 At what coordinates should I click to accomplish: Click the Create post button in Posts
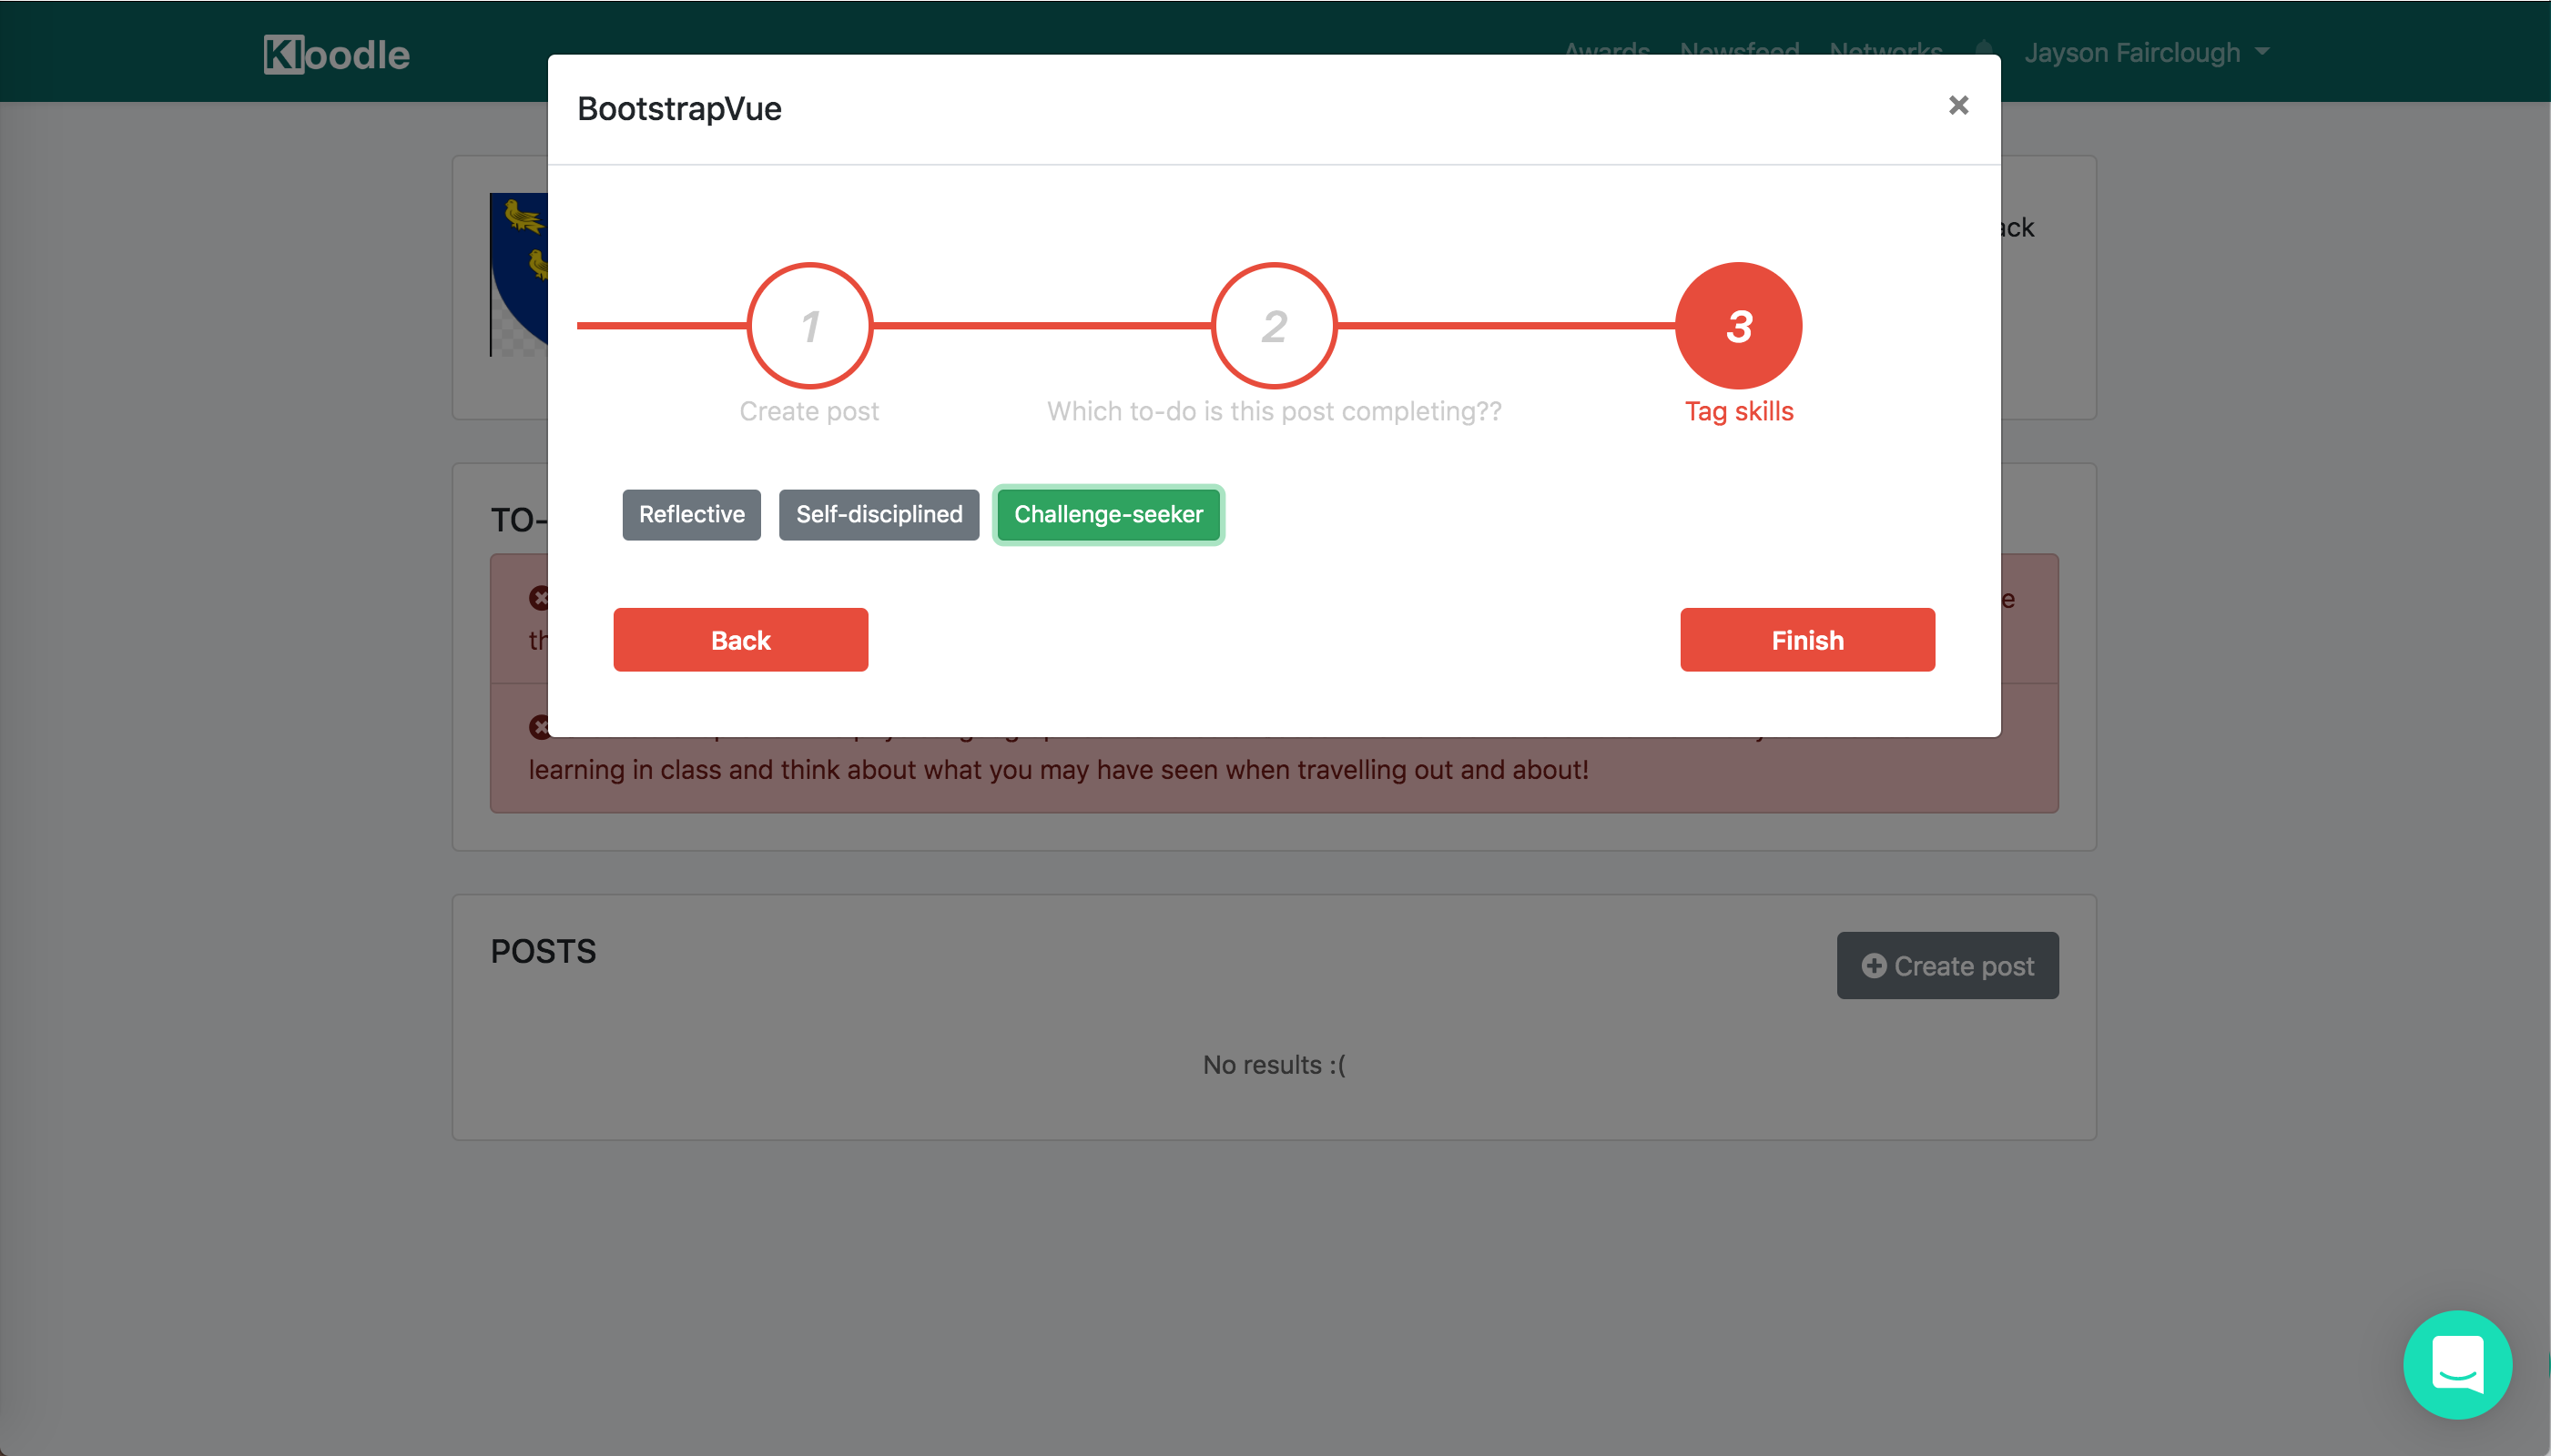coord(1946,965)
